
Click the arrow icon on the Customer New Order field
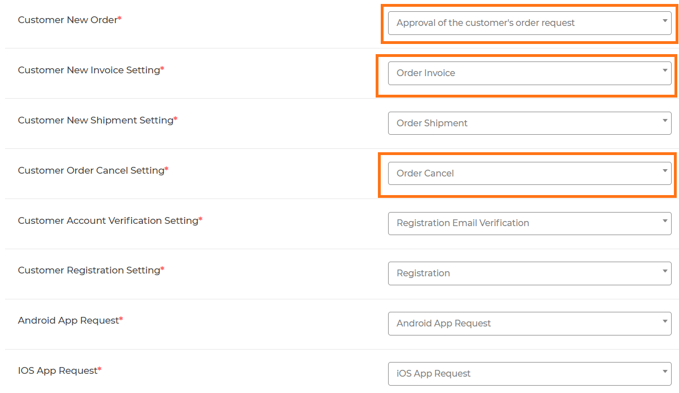(x=665, y=21)
